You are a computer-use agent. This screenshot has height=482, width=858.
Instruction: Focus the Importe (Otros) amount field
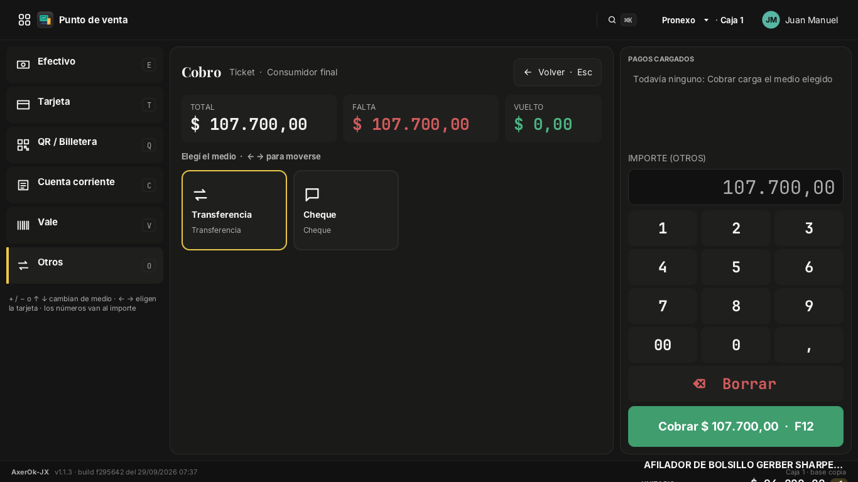(x=736, y=187)
